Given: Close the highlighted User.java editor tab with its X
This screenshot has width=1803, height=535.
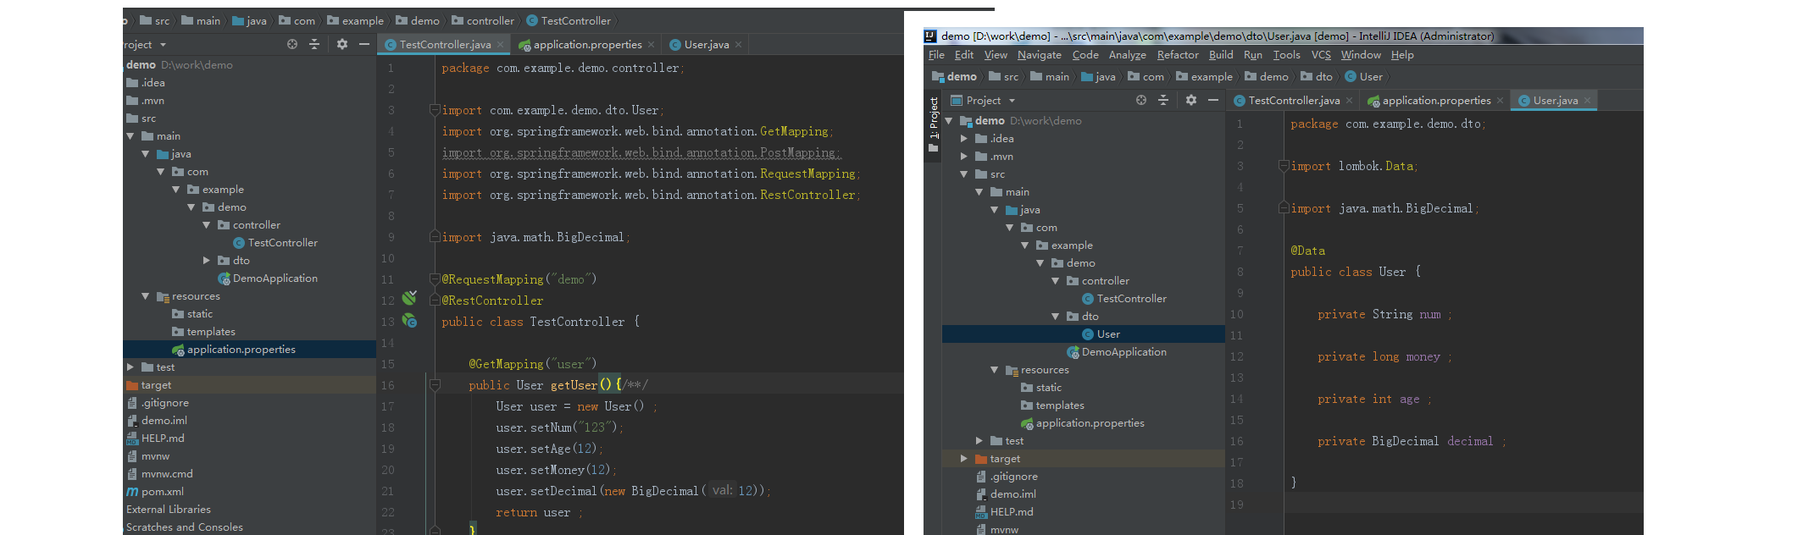Looking at the screenshot, I should point(1587,101).
